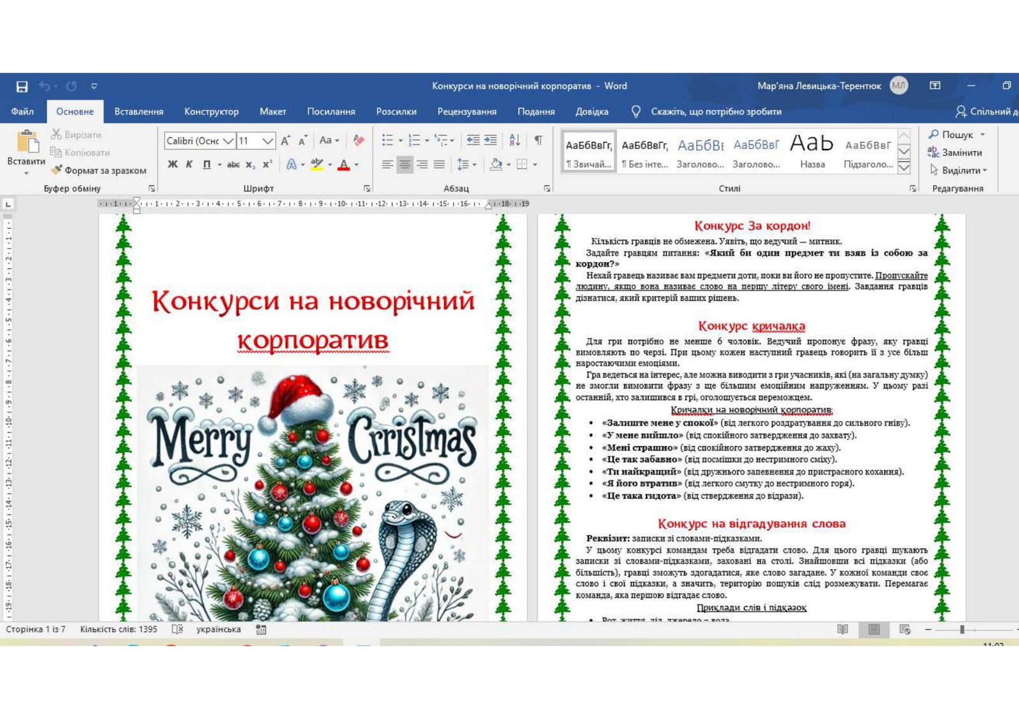Open the Файл tab
This screenshot has height=719, width=1019.
(22, 111)
